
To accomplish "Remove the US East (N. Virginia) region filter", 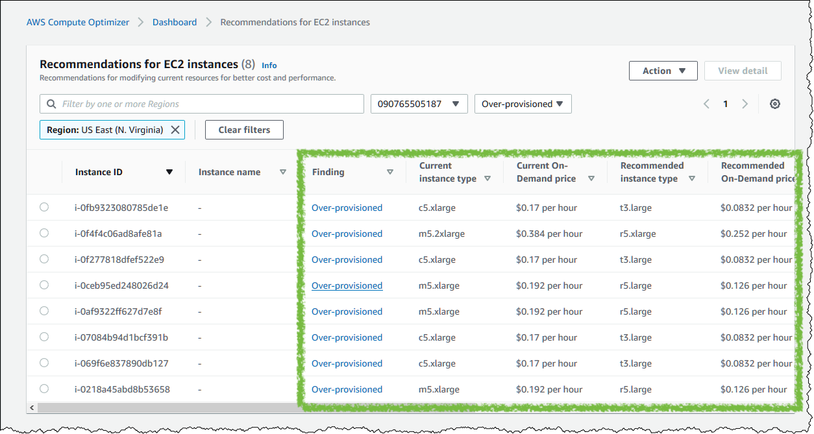I will [175, 129].
